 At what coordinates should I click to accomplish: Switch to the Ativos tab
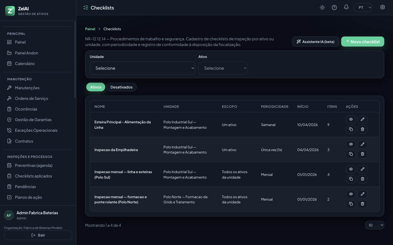tap(96, 87)
